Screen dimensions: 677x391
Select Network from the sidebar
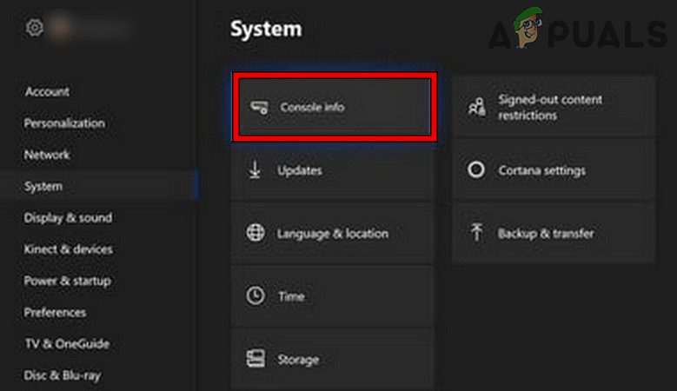(47, 155)
